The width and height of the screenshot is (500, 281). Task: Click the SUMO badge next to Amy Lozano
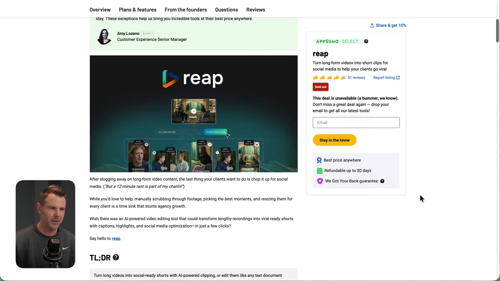click(x=147, y=33)
